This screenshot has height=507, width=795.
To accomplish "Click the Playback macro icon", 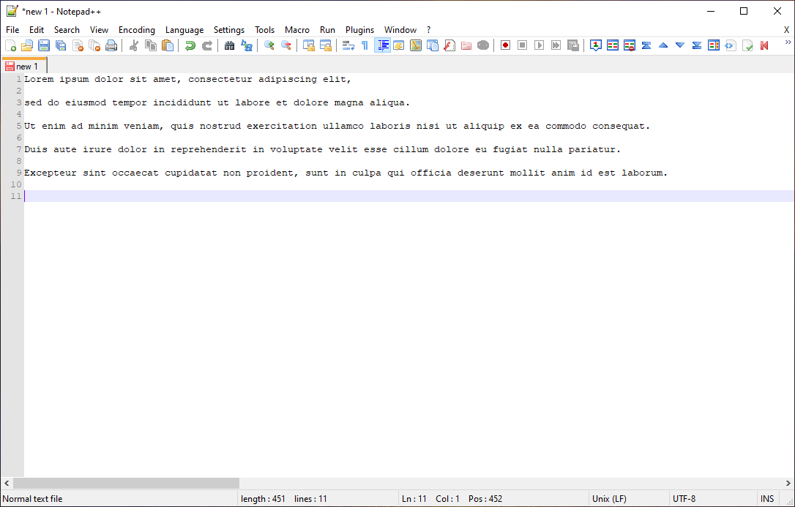I will (x=539, y=45).
